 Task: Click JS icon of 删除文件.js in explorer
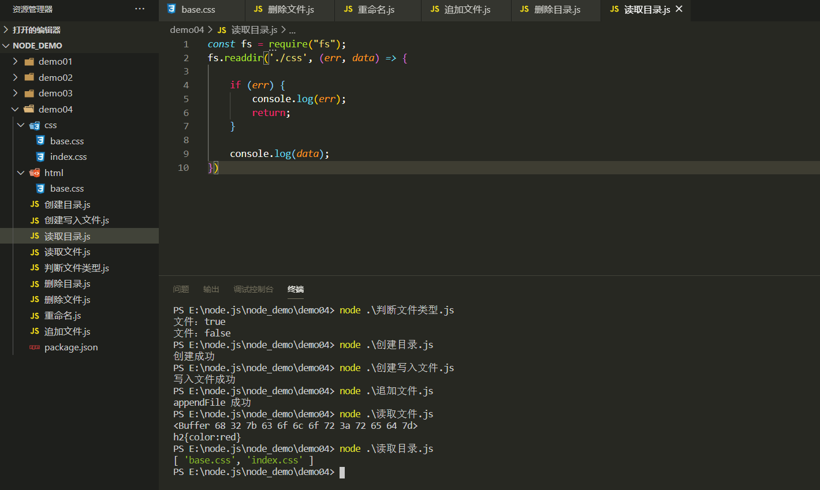click(x=35, y=300)
